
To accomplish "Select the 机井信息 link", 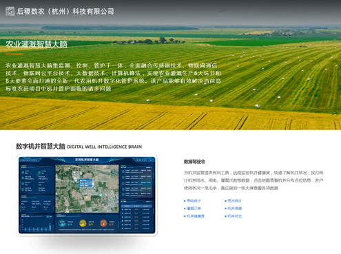I will [x=234, y=209].
